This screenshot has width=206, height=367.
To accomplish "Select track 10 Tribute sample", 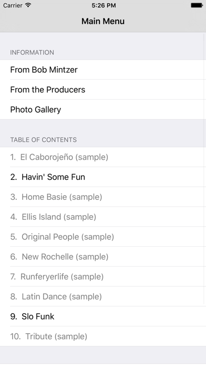I will tap(103, 336).
